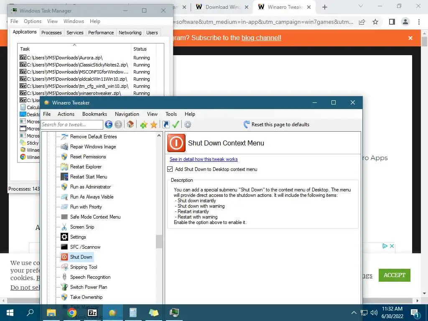Open the Windows Start button
This screenshot has height=321, width=428.
10,313
